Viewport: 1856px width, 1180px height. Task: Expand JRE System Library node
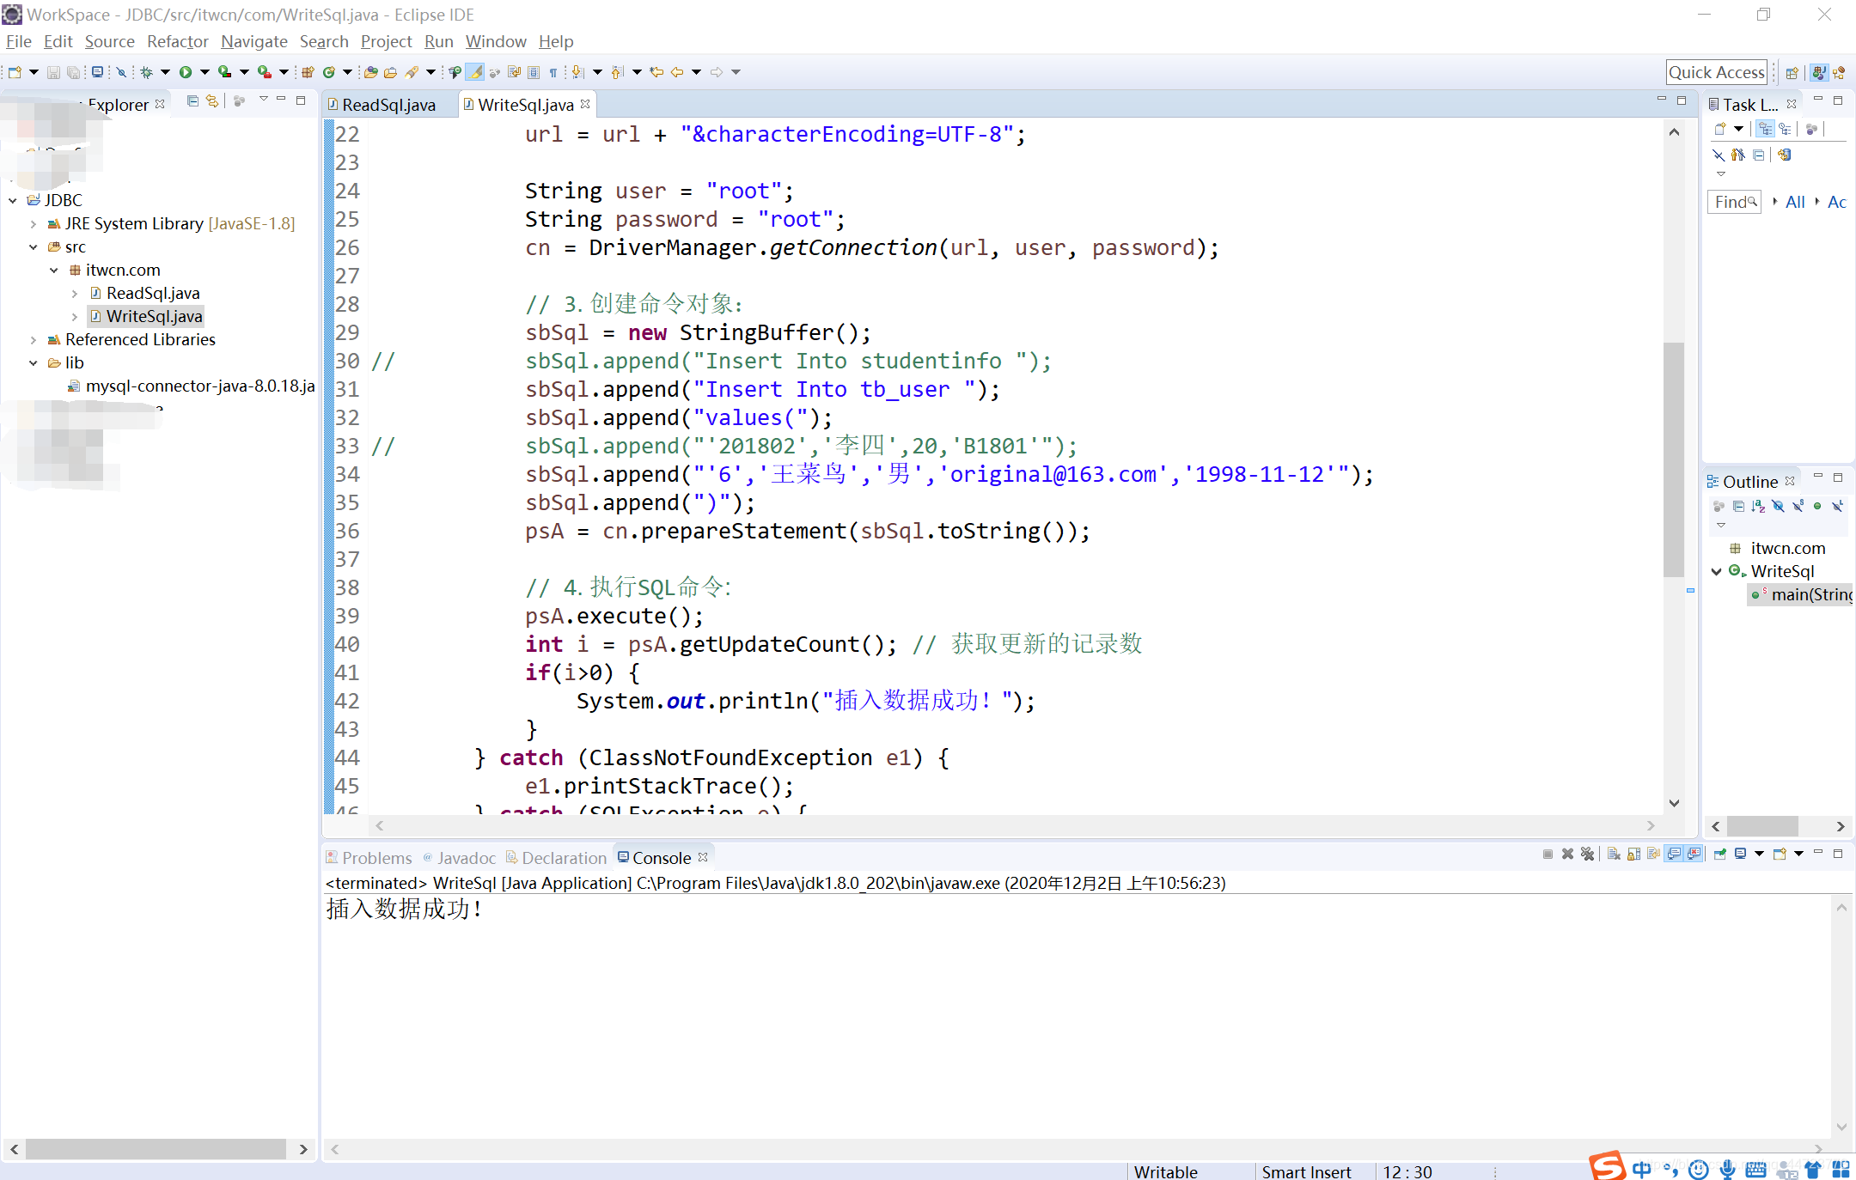[34, 223]
